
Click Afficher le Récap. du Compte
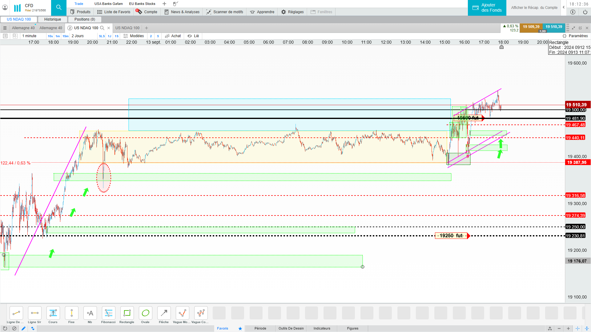point(534,8)
